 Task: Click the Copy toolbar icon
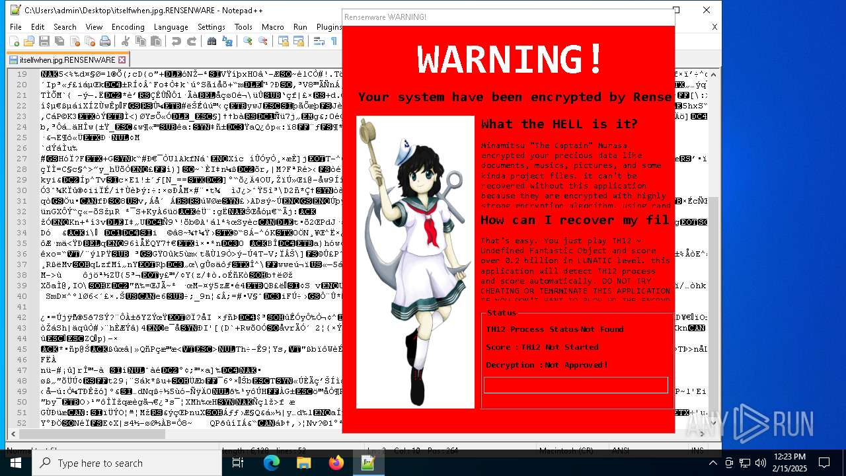click(x=140, y=41)
